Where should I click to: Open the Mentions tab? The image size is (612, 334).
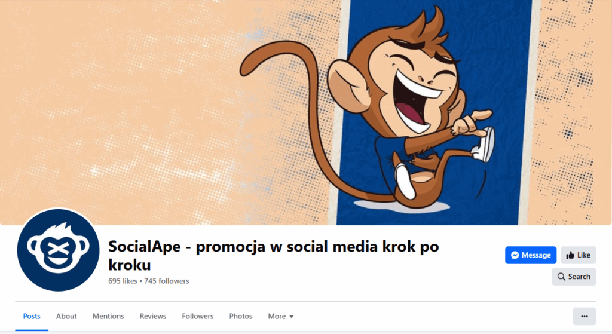(108, 317)
